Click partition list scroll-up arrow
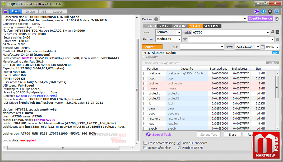This screenshot has height=162, width=283. [277, 73]
